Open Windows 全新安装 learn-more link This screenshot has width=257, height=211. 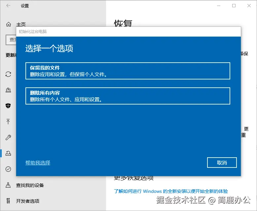pyautogui.click(x=171, y=191)
